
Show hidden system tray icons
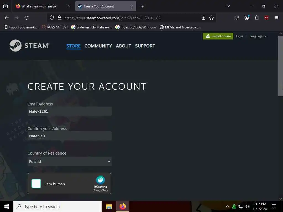tap(227, 206)
